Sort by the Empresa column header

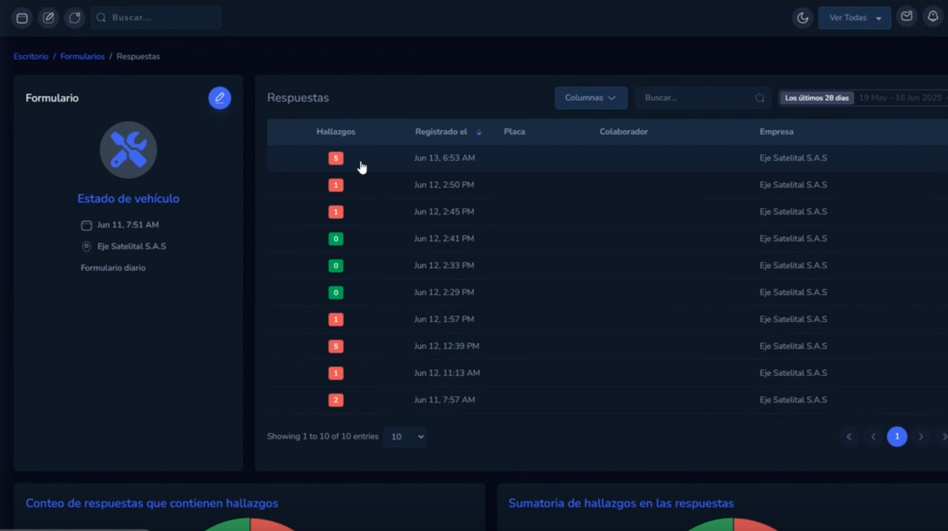coord(777,131)
